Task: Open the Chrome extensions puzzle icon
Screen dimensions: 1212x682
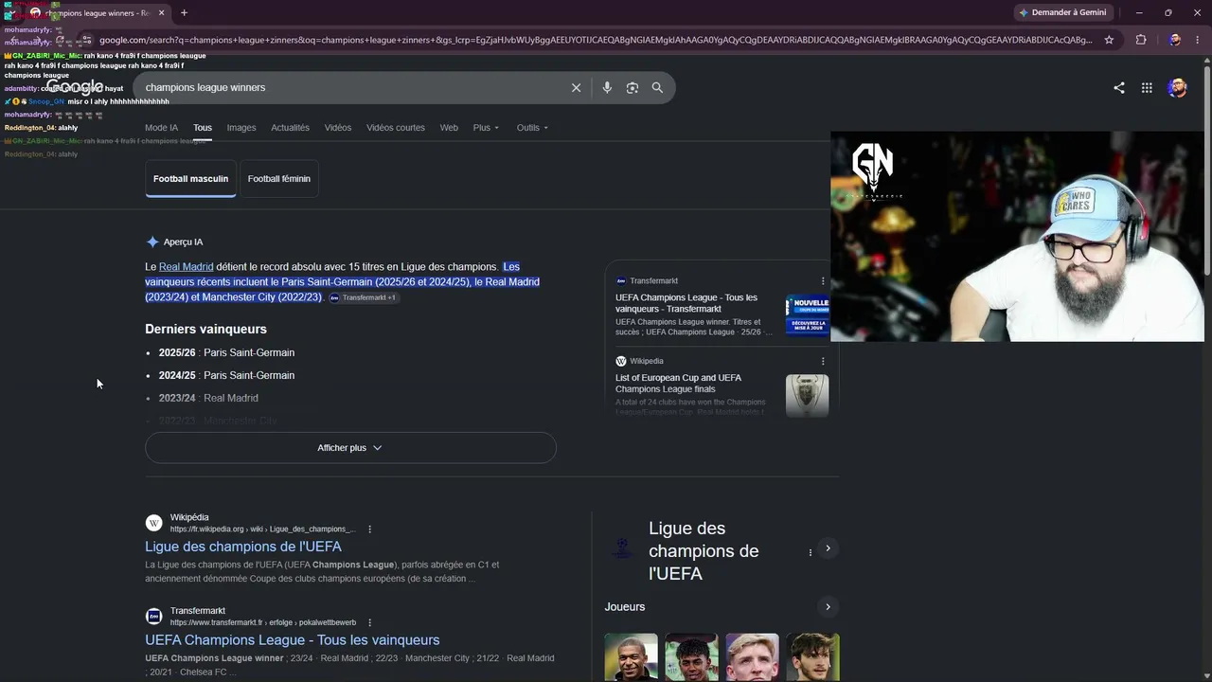Action: click(1141, 40)
